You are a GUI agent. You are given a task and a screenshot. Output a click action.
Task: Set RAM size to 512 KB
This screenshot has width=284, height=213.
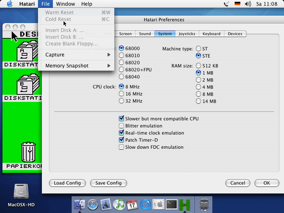point(207,66)
